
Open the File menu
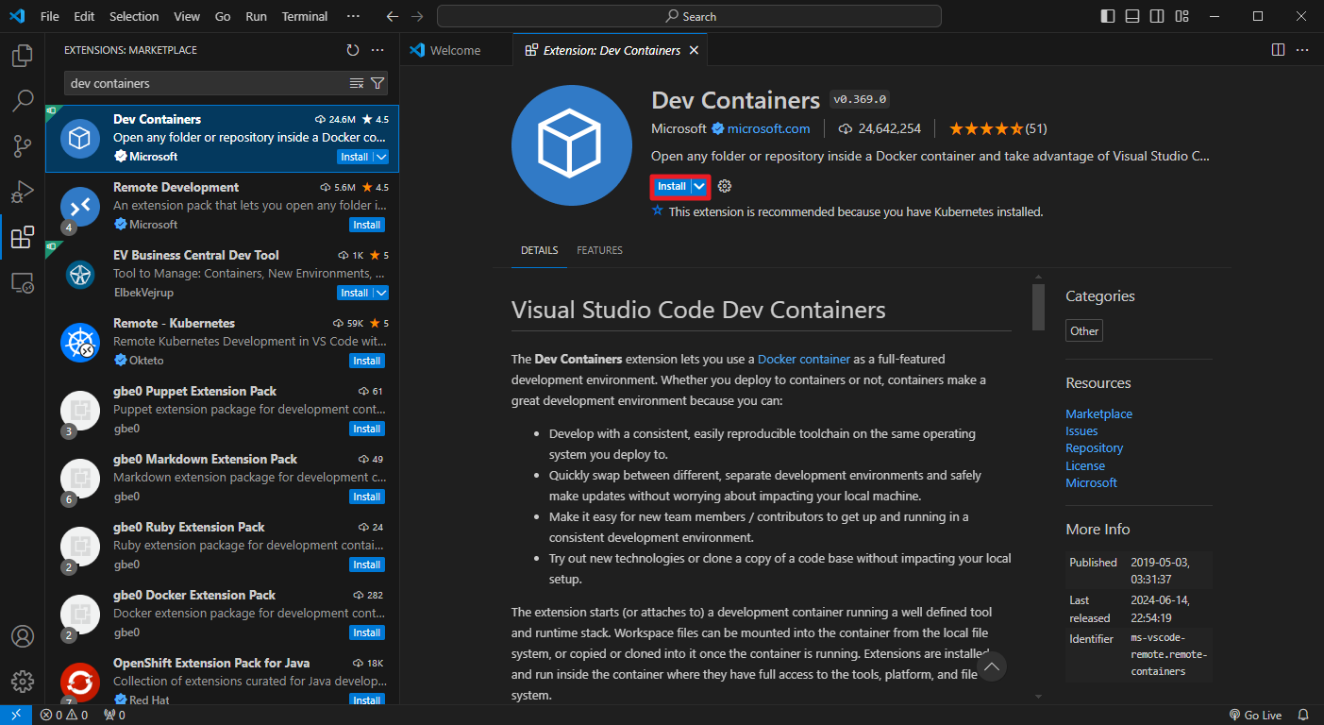50,16
